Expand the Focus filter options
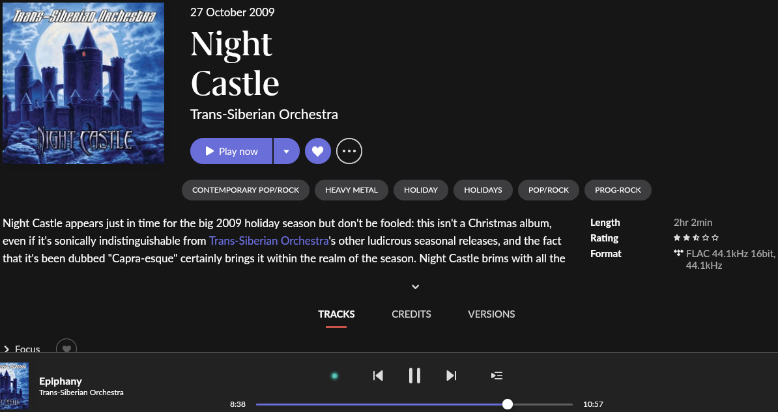This screenshot has height=412, width=778. [x=22, y=349]
